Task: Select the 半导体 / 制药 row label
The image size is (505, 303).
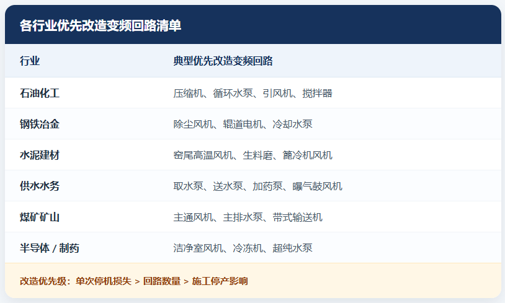Action: click(x=49, y=248)
